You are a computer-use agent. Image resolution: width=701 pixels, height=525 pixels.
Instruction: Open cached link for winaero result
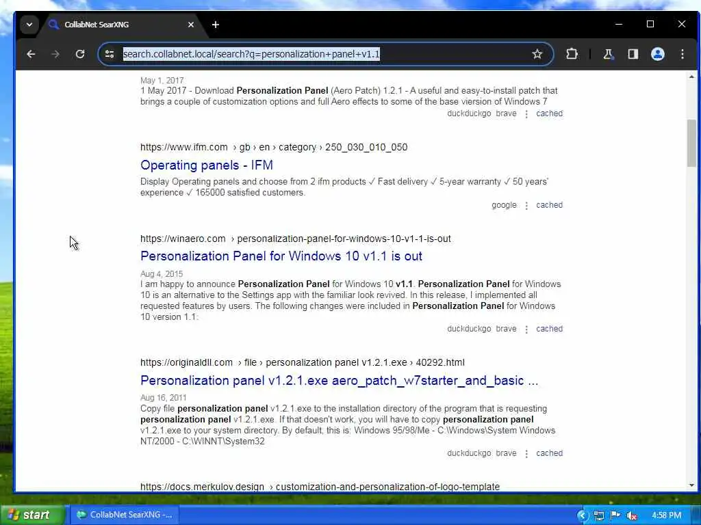point(550,329)
